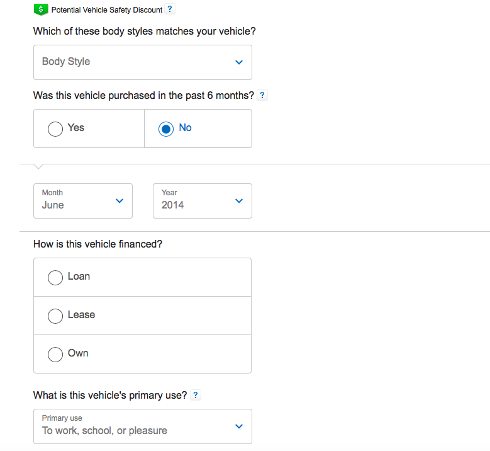
Task: Click help icon next to purchase question
Action: [x=262, y=96]
